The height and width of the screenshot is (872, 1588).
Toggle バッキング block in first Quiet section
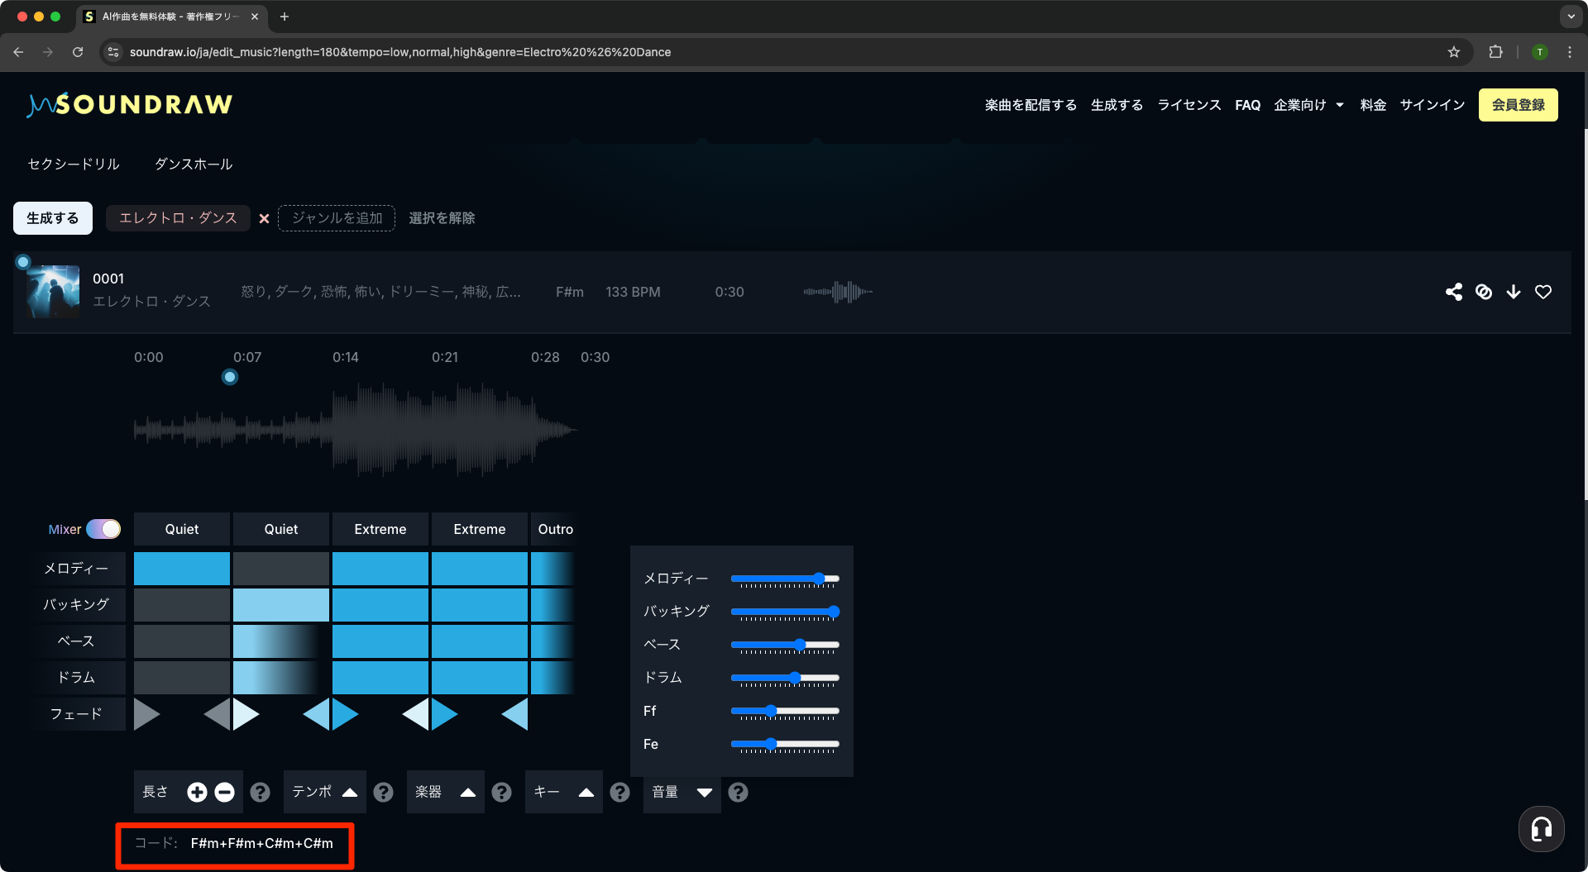[x=182, y=605]
